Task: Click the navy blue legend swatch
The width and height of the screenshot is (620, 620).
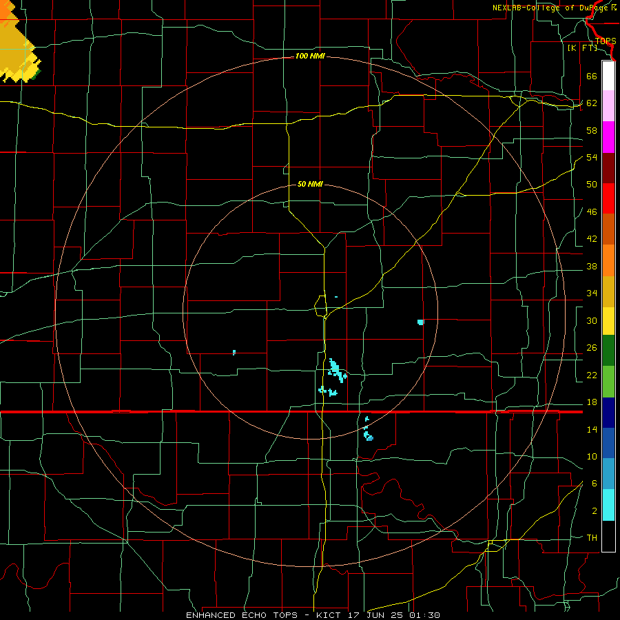Action: pos(608,413)
